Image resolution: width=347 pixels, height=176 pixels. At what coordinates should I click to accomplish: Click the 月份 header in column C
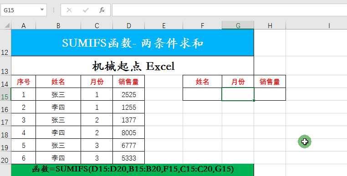[x=97, y=81]
